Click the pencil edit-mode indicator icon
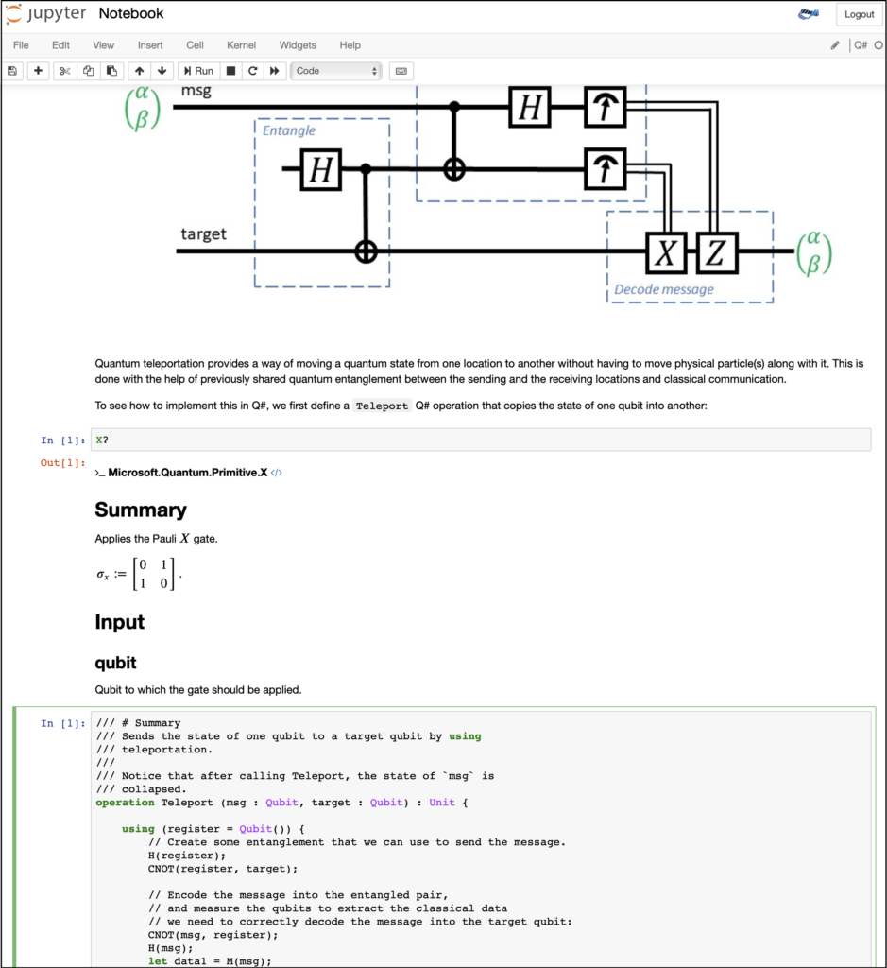Image resolution: width=887 pixels, height=968 pixels. (835, 45)
